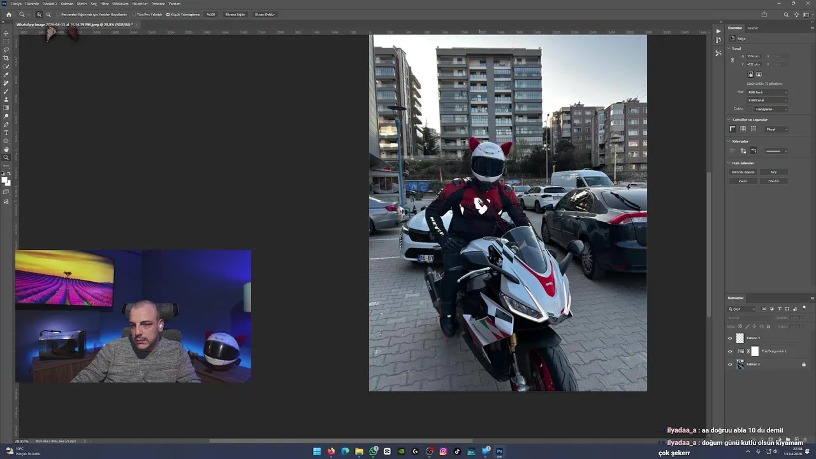Filter layers by pixel layer icon
The height and width of the screenshot is (459, 816).
click(764, 309)
